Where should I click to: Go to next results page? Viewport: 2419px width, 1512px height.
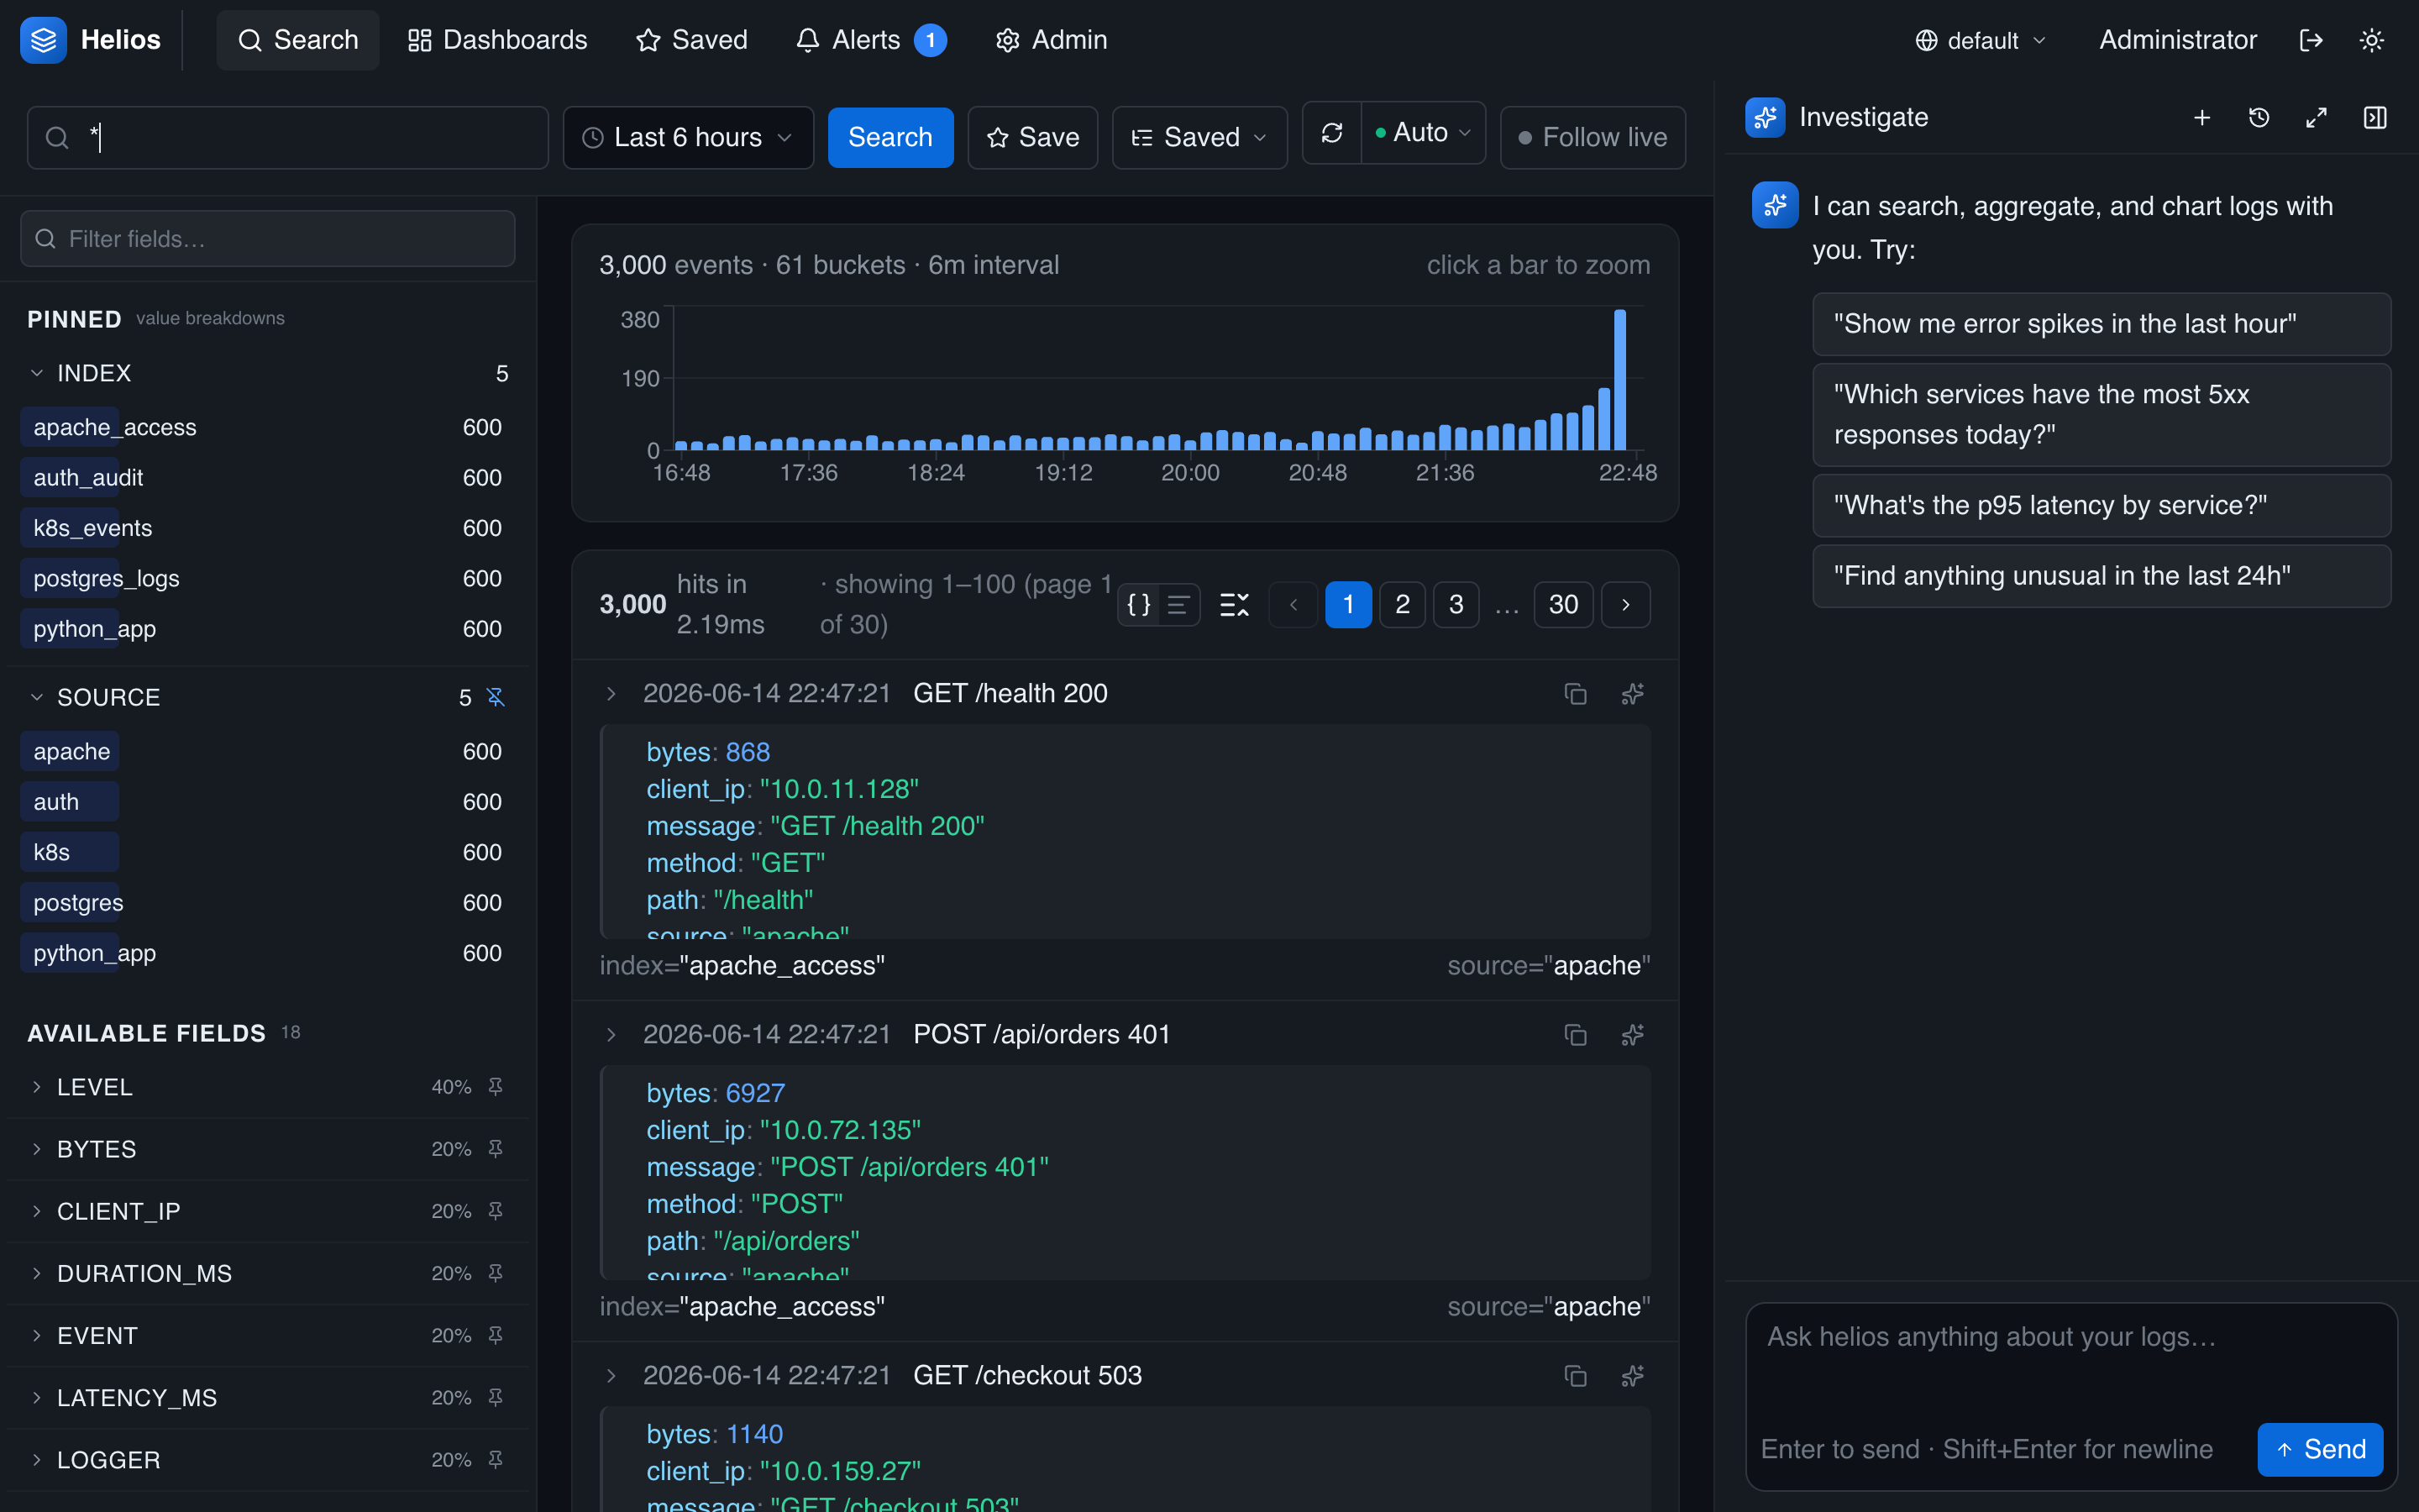[x=1625, y=604]
